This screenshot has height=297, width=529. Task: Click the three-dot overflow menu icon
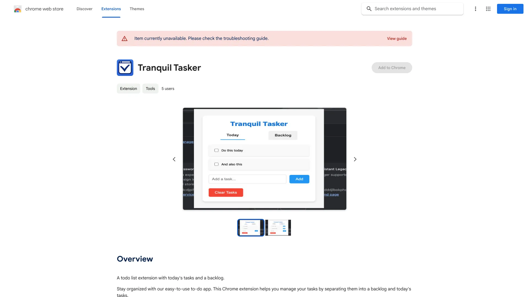[x=475, y=9]
